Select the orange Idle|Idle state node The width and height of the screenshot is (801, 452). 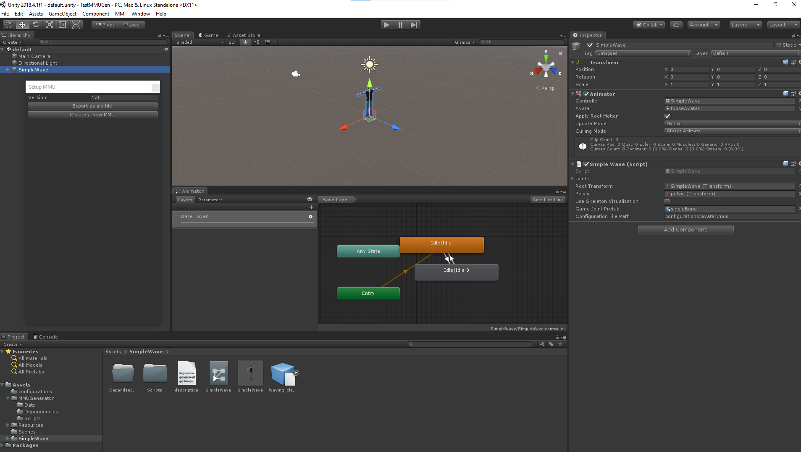[x=441, y=244]
